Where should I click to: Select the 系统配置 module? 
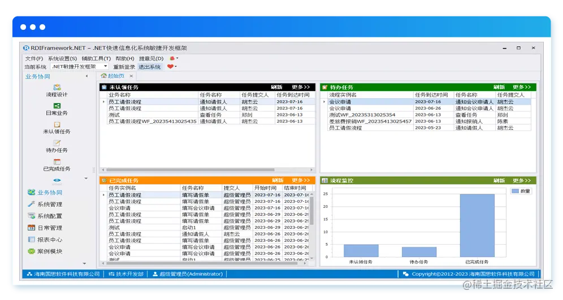pyautogui.click(x=45, y=216)
